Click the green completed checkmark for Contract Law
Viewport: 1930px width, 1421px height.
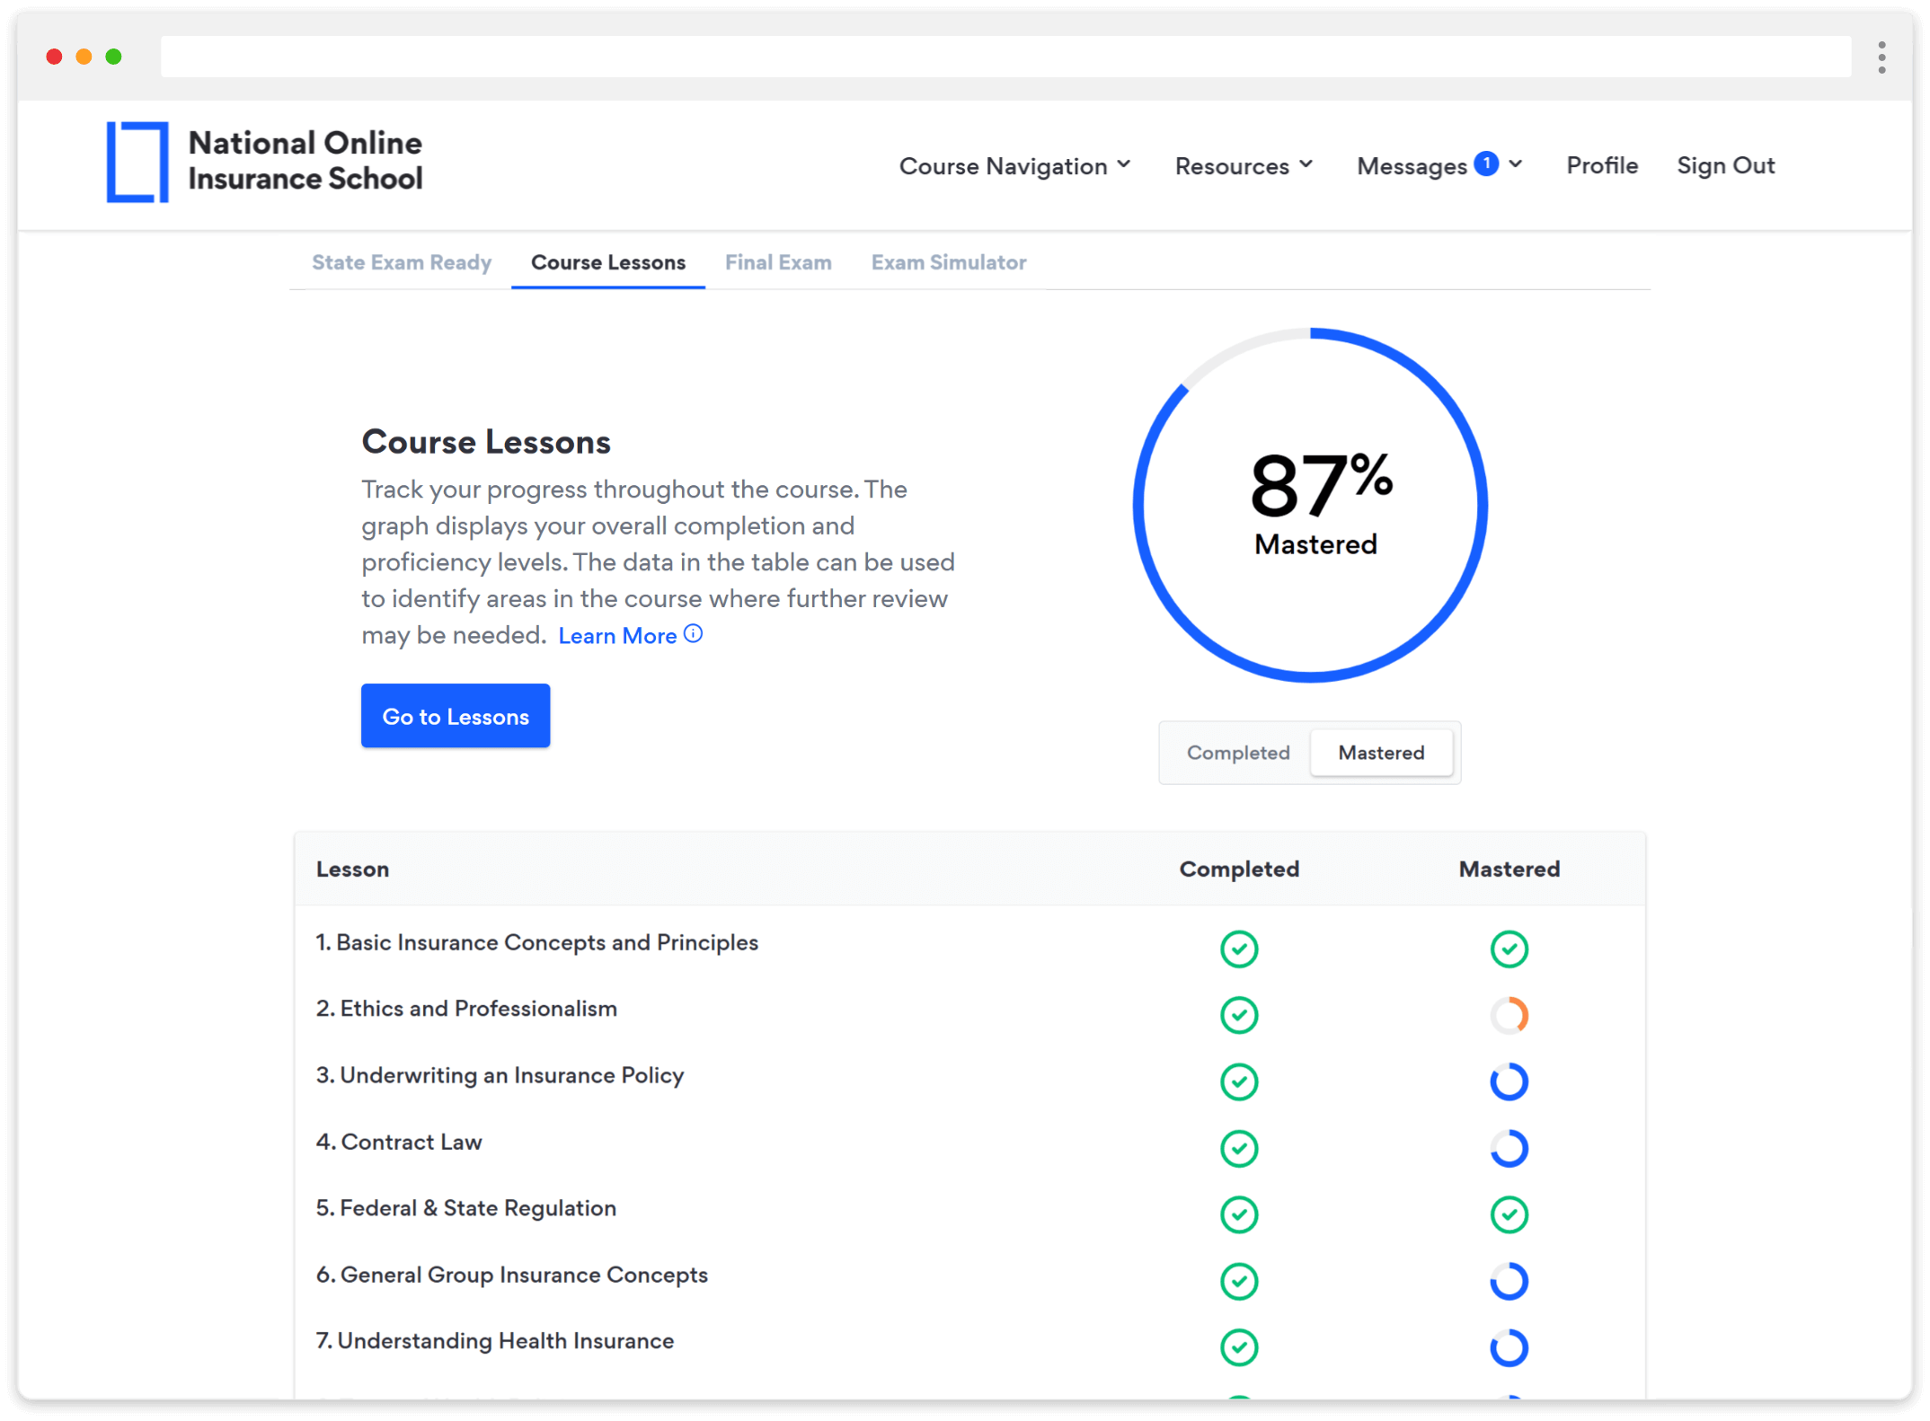[x=1238, y=1148]
